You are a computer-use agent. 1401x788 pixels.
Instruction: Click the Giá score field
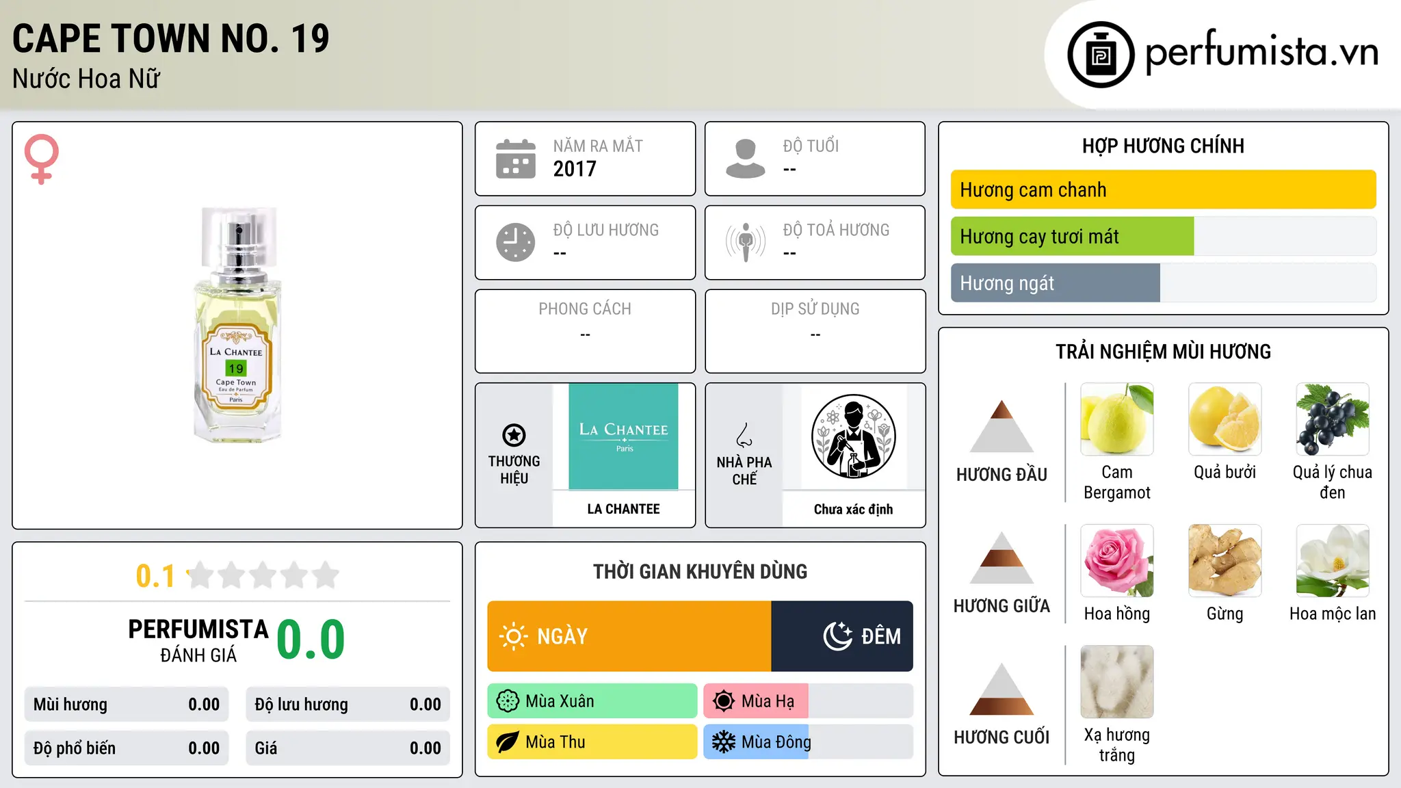pos(348,748)
